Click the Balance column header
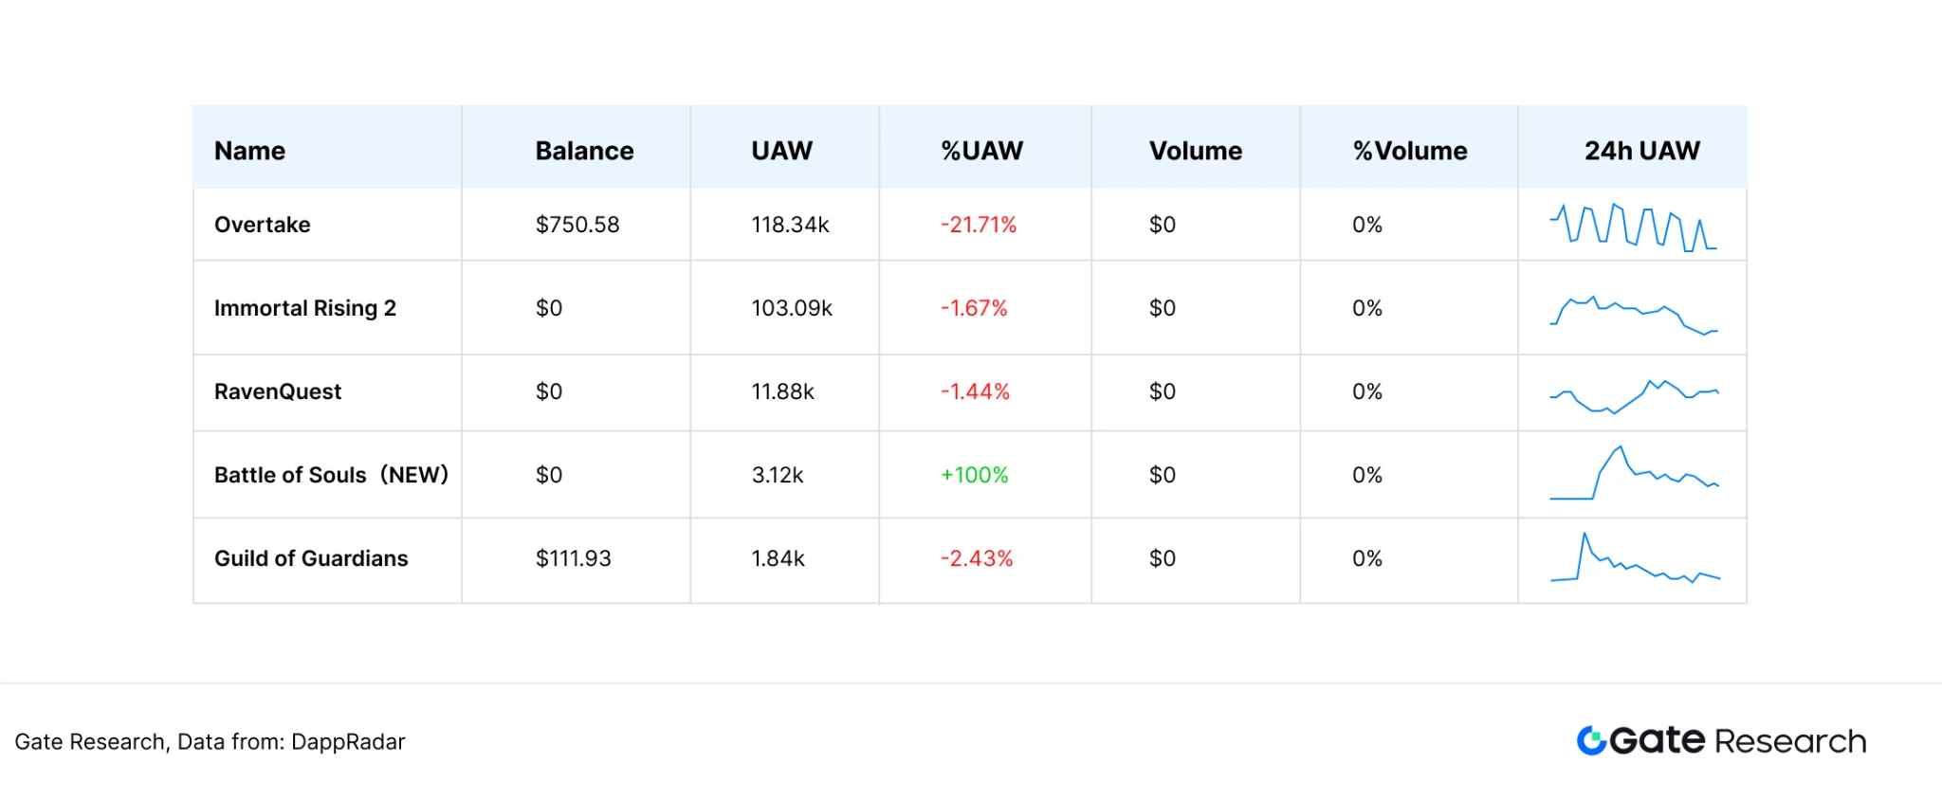 coord(584,151)
